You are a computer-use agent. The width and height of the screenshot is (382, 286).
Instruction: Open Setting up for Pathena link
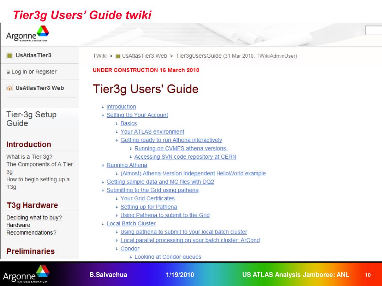pyautogui.click(x=148, y=207)
